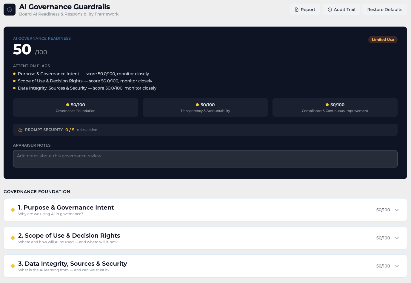Open the Audit Trail view

341,9
